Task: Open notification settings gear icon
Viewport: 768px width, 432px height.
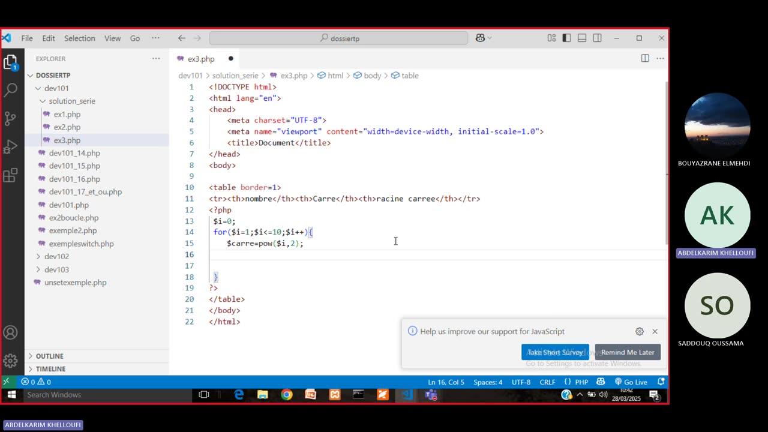Action: click(640, 331)
